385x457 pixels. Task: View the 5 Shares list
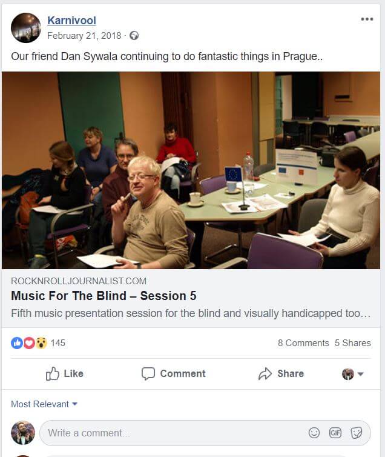pyautogui.click(x=353, y=343)
